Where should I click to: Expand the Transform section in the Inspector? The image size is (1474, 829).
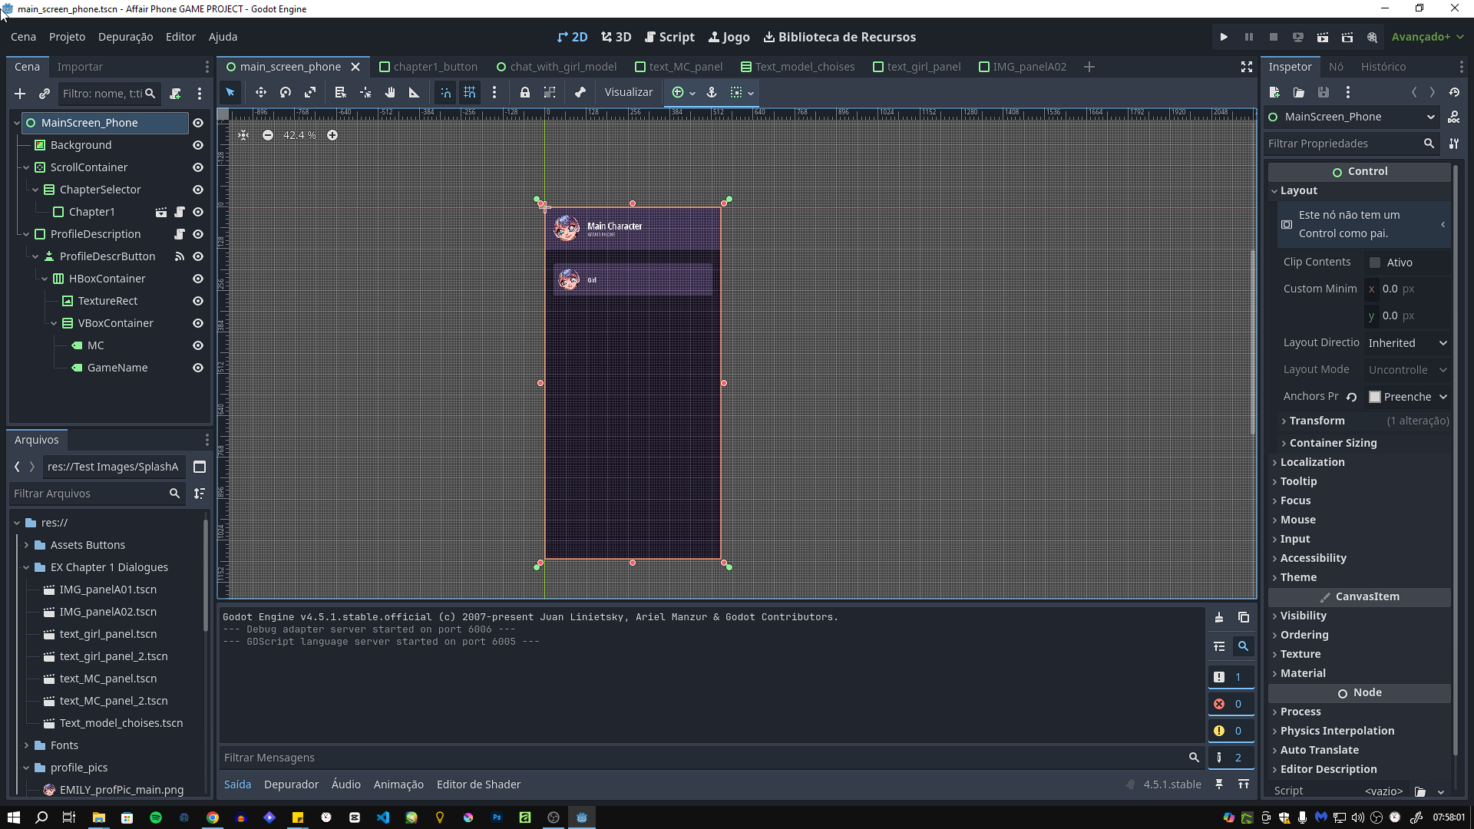1317,421
